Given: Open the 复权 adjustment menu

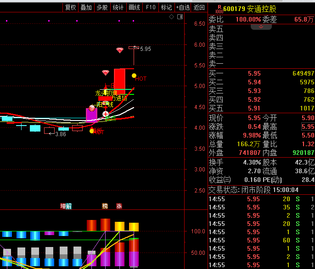Looking at the screenshot, I should (70, 7).
